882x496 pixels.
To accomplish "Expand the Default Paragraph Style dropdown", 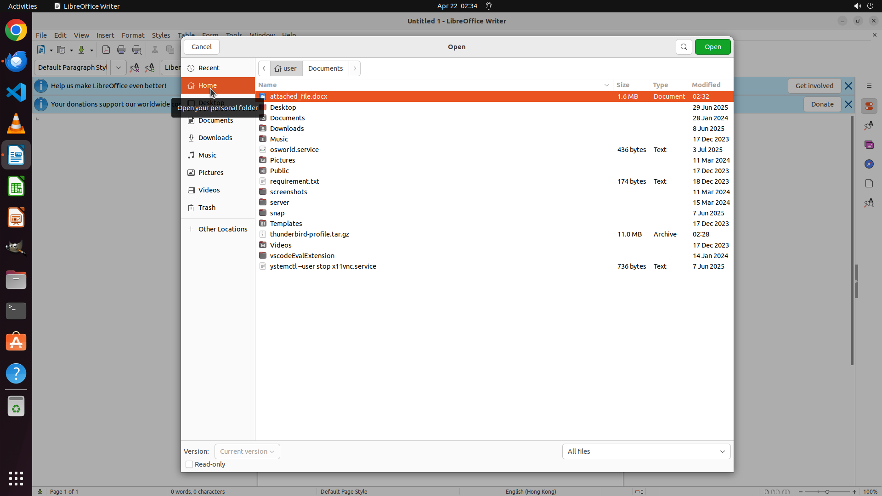I will pyautogui.click(x=118, y=68).
